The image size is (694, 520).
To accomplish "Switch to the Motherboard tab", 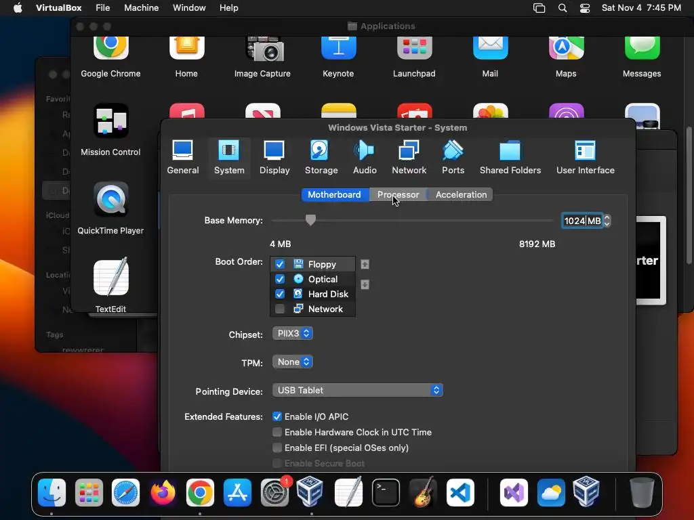I will point(335,194).
